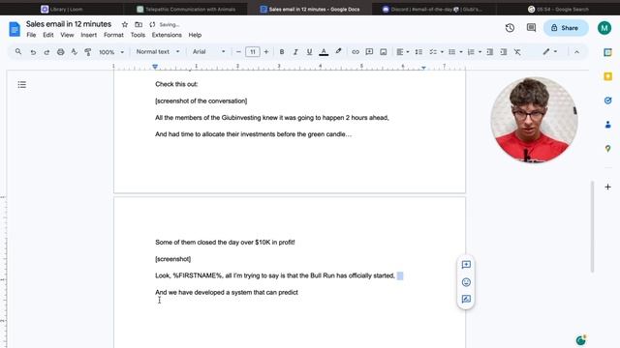Toggle Bold formatting
Screen dimensions: 620x348
282,51
